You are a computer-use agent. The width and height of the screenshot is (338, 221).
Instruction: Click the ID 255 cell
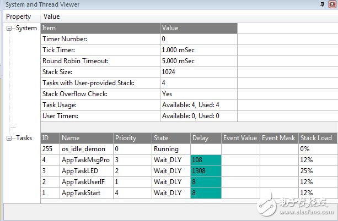pyautogui.click(x=50, y=149)
